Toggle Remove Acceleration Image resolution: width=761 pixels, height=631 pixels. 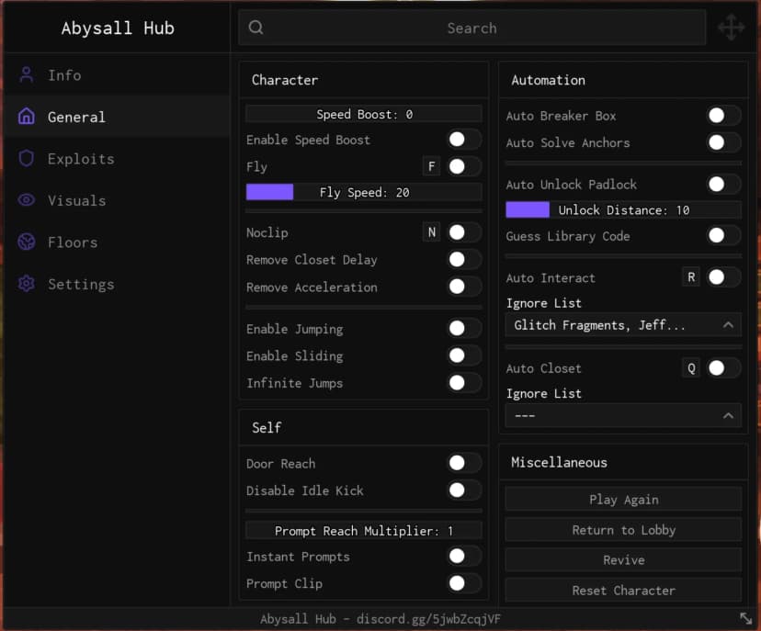464,287
